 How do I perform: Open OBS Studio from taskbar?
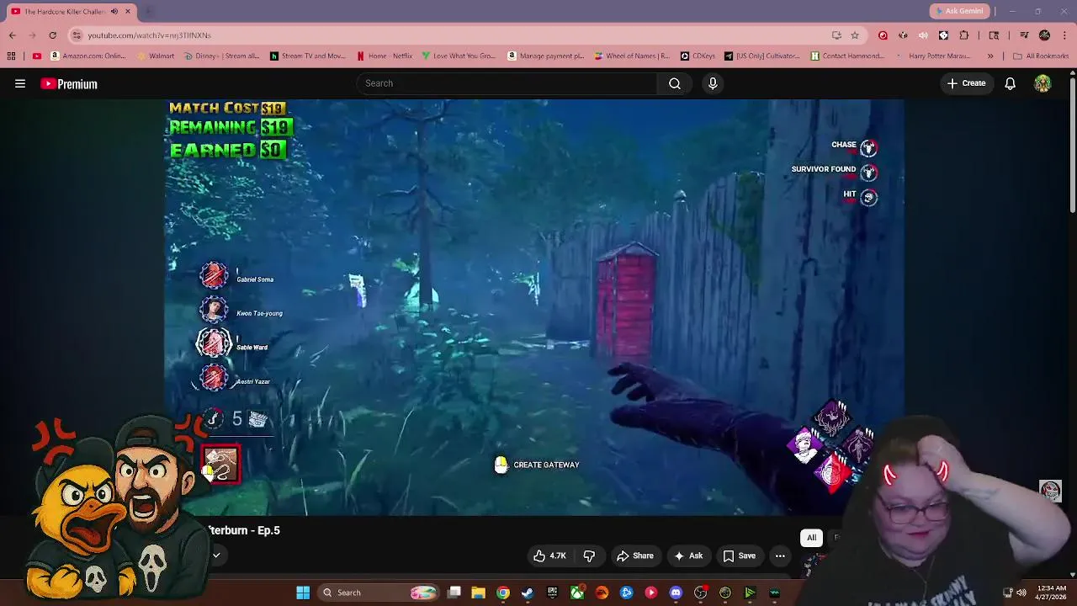[x=700, y=593]
